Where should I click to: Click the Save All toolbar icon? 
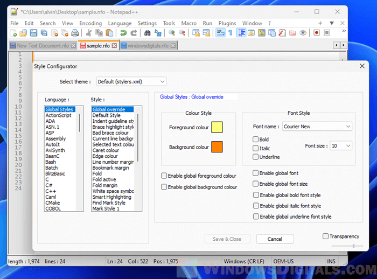pos(44,33)
